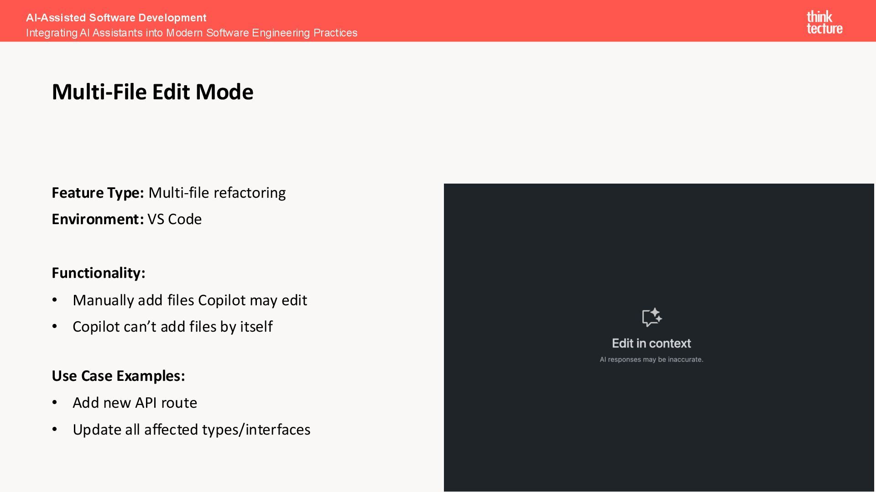The image size is (876, 492).
Task: Click the Environment label
Action: [98, 219]
